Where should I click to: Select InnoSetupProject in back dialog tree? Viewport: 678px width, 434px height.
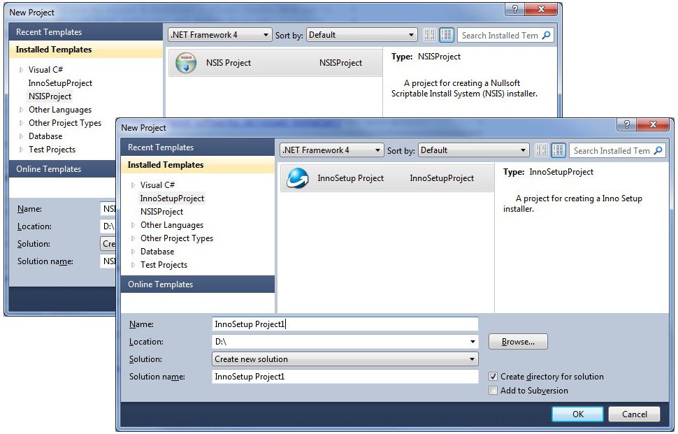60,83
